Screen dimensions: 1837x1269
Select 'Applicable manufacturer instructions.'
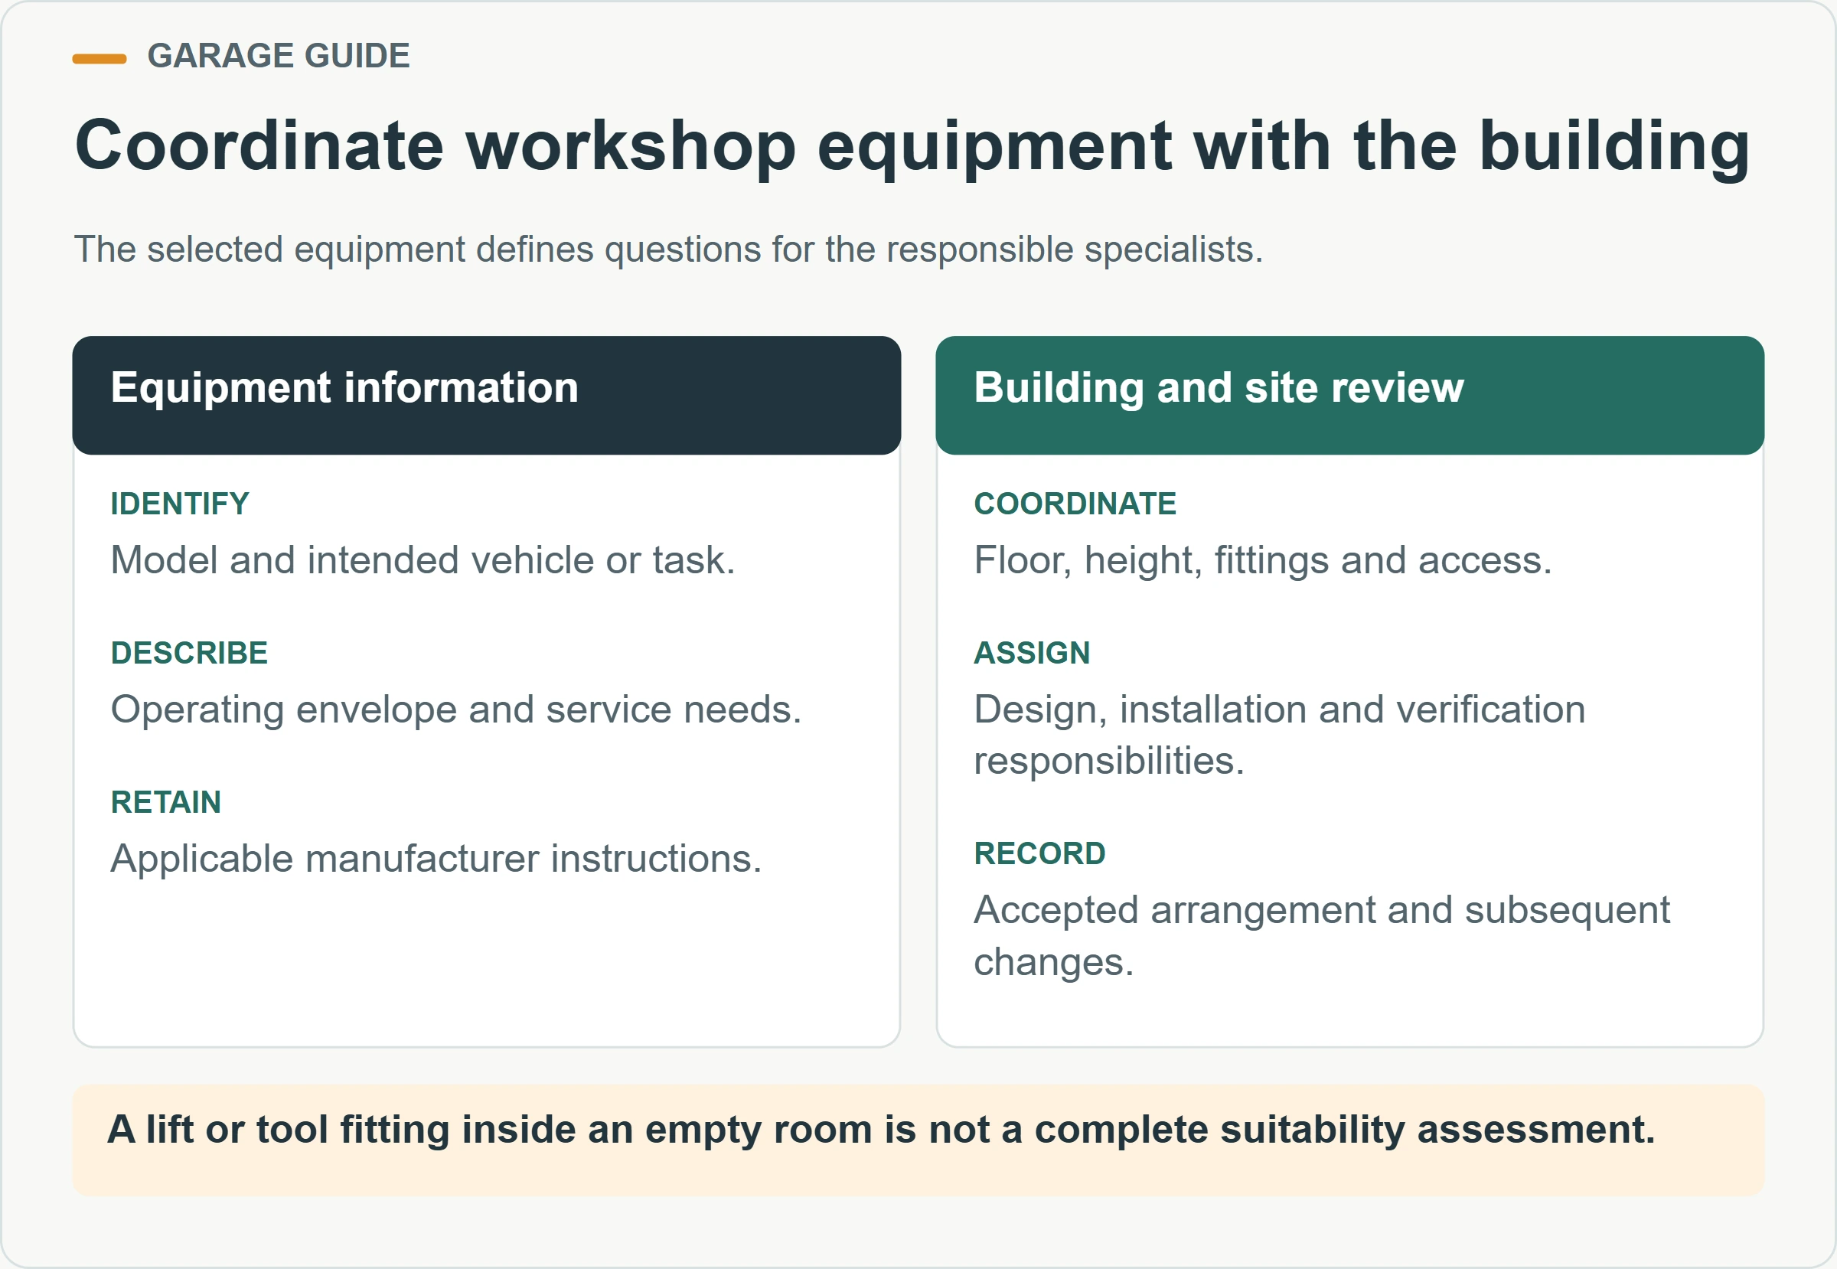436,860
